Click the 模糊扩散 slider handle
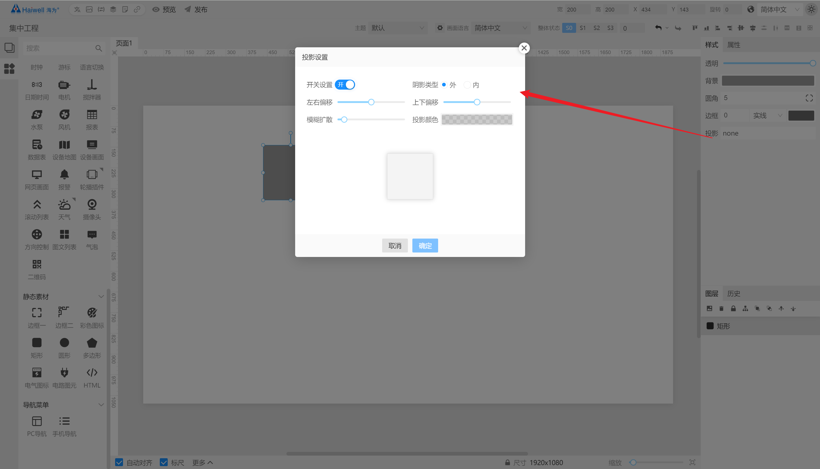The height and width of the screenshot is (469, 820). tap(344, 120)
